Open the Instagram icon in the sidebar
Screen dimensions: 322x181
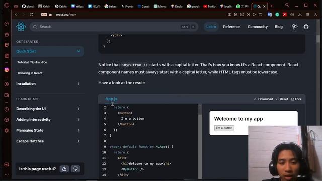(x=7, y=70)
